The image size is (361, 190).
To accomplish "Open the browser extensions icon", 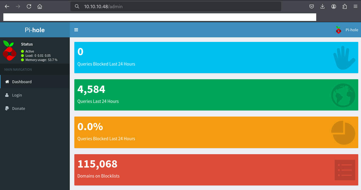I will point(345,6).
